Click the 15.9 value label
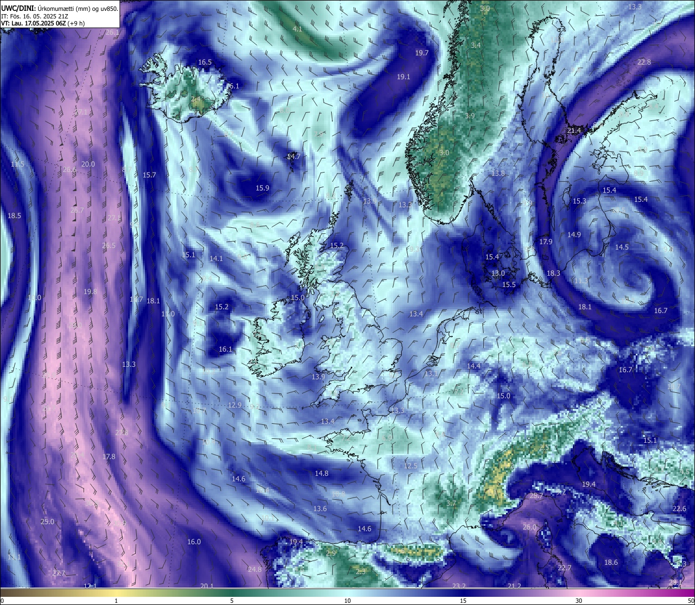695x605 pixels. pyautogui.click(x=262, y=188)
